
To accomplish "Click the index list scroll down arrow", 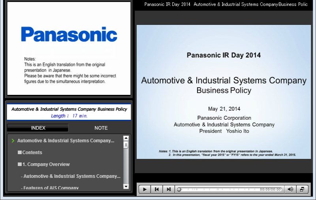I will pyautogui.click(x=126, y=187).
